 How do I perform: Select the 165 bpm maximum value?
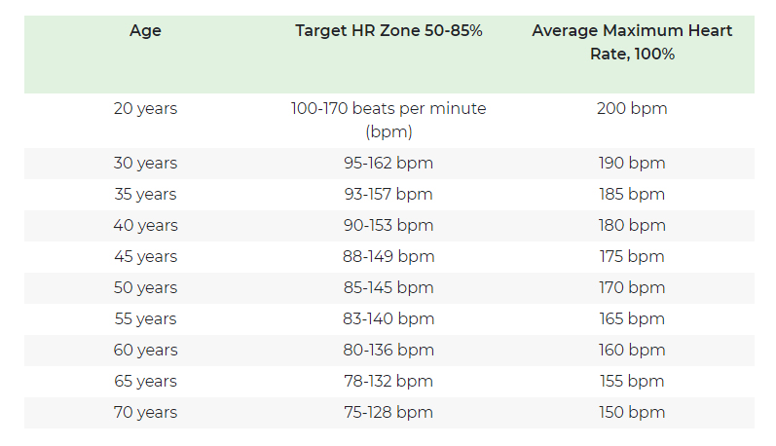pos(632,319)
